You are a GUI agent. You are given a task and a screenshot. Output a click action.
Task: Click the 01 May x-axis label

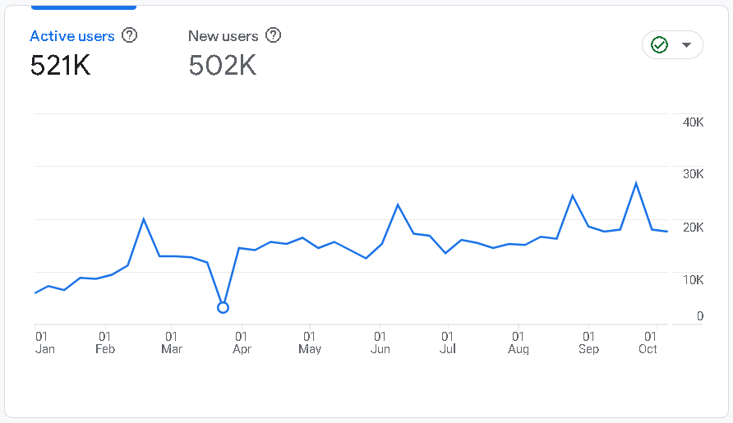click(x=310, y=343)
